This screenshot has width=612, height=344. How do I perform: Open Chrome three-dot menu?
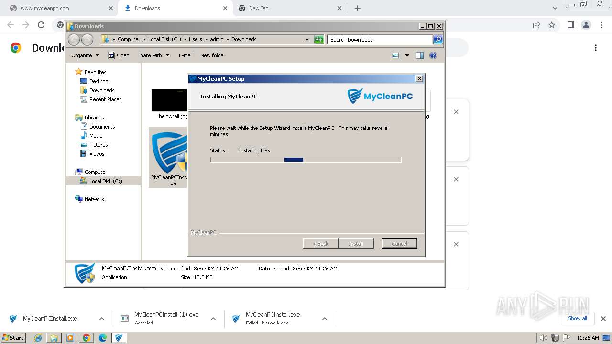pos(601,25)
